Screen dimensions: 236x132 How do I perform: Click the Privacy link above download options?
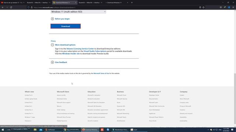coord(53,41)
